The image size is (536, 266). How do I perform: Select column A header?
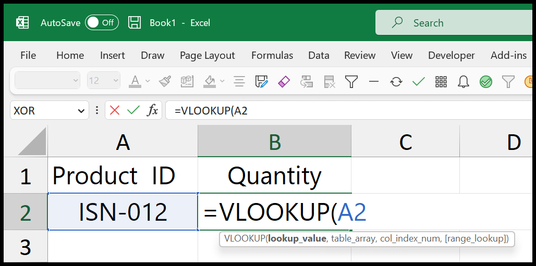point(123,141)
